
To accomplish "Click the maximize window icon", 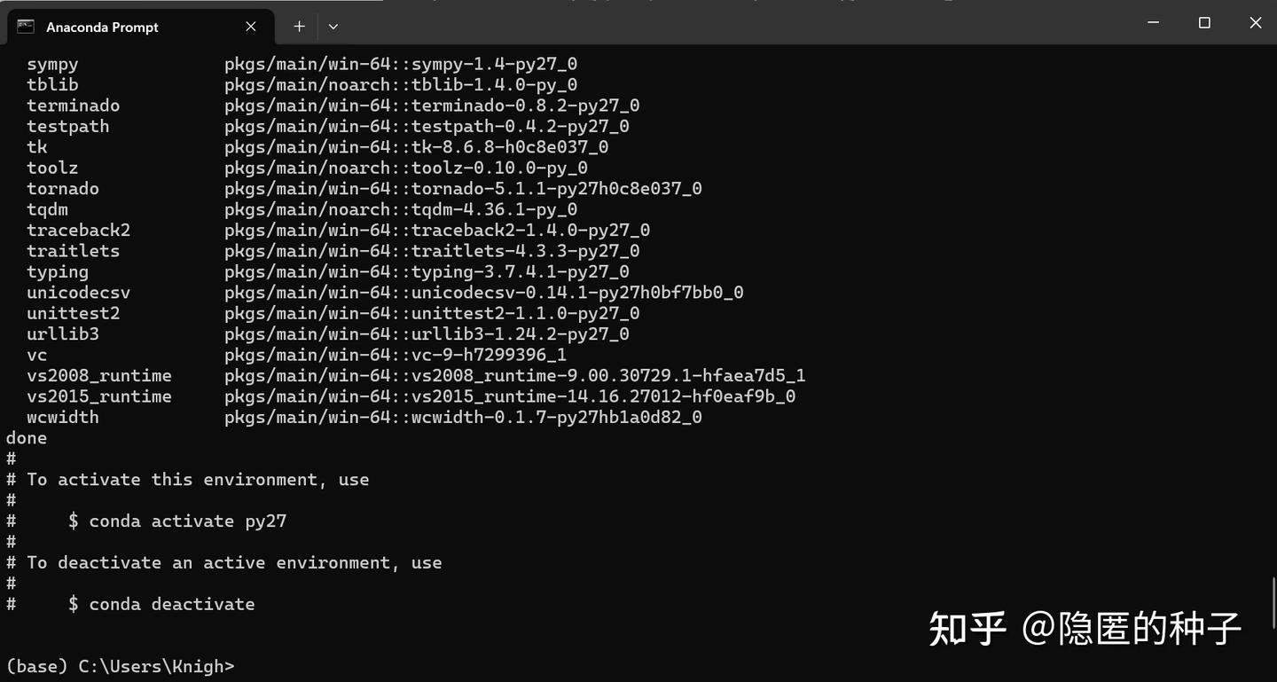I will click(1203, 22).
